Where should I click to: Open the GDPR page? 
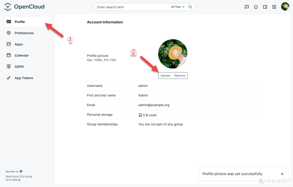tap(28, 66)
